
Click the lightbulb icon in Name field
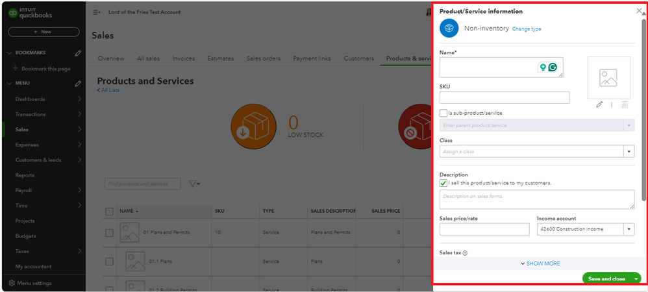pos(543,67)
